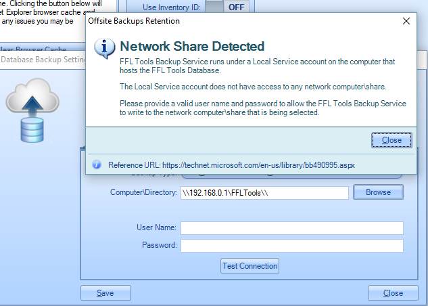Save the database backup settings
The height and width of the screenshot is (306, 428).
click(105, 293)
